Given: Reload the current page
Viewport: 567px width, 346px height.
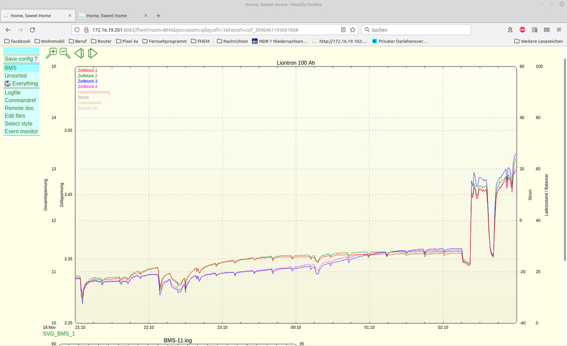Looking at the screenshot, I should [x=33, y=30].
